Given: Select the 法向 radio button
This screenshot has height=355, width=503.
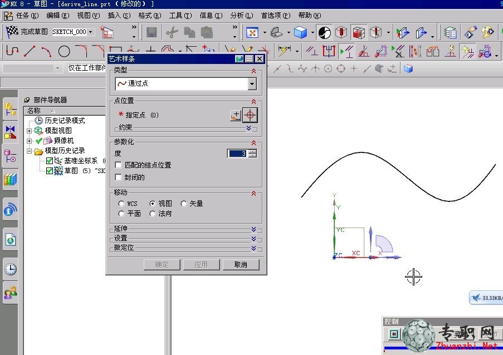Looking at the screenshot, I should point(153,213).
